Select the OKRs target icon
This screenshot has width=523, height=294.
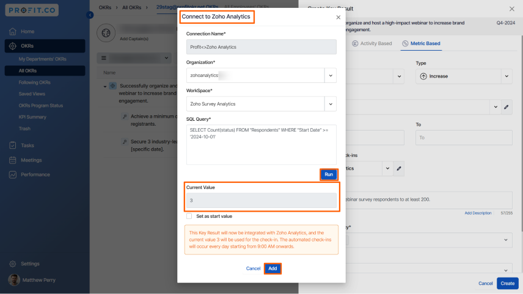pyautogui.click(x=13, y=46)
